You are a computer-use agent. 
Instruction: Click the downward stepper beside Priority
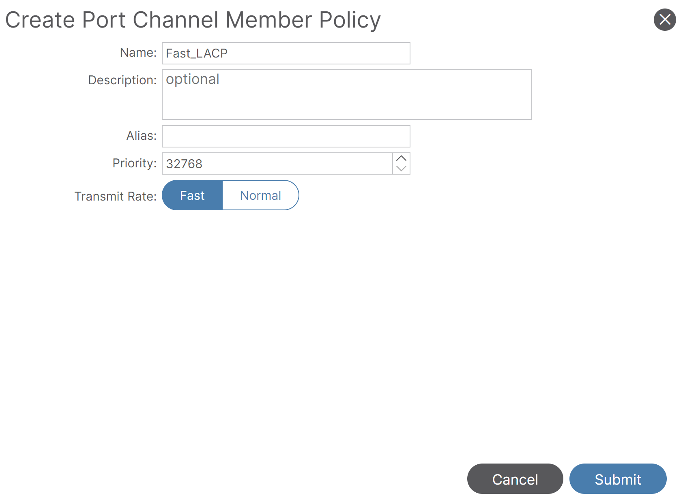click(x=401, y=169)
